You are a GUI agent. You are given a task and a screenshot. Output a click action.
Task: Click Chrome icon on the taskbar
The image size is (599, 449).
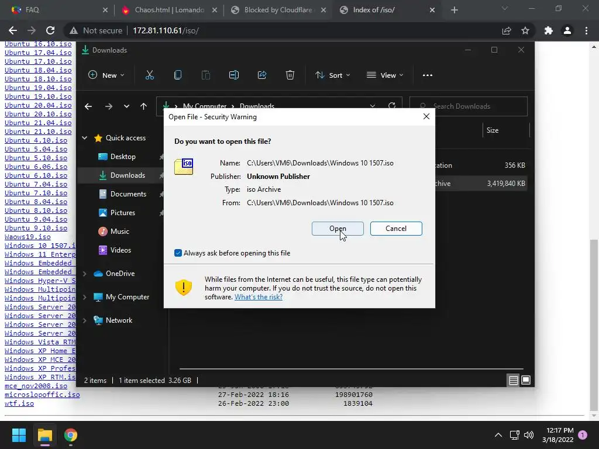click(x=71, y=435)
